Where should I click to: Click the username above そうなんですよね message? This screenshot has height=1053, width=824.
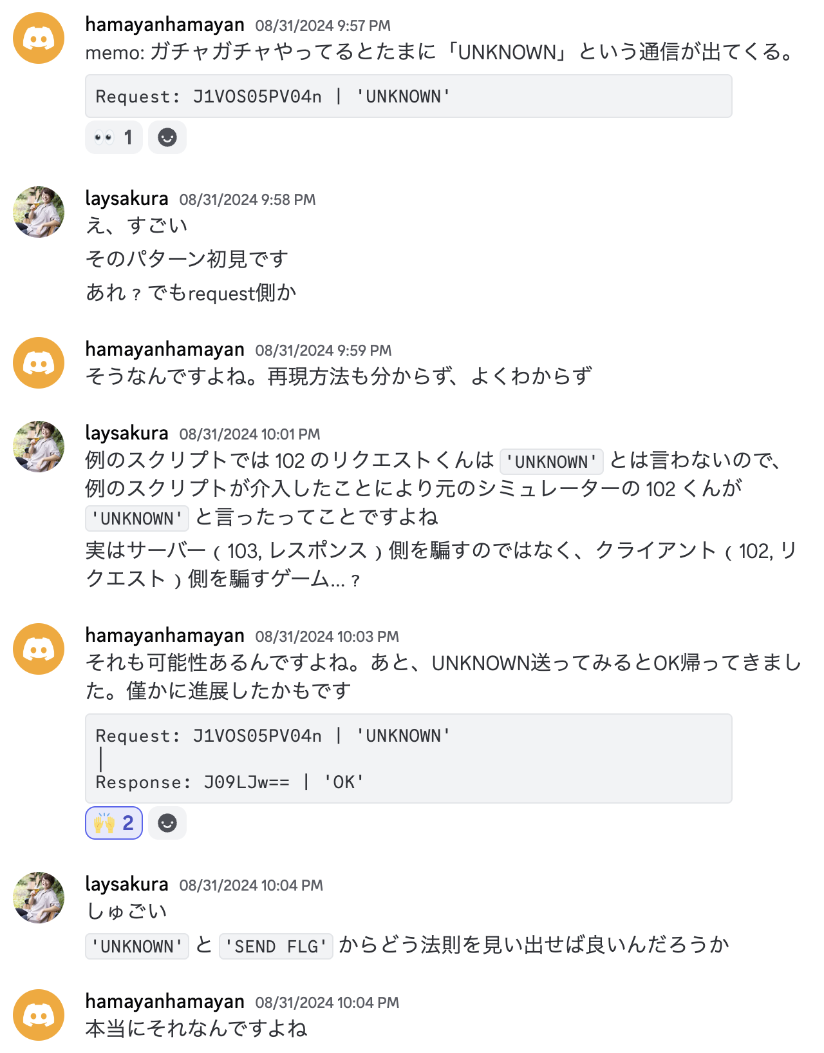(165, 349)
